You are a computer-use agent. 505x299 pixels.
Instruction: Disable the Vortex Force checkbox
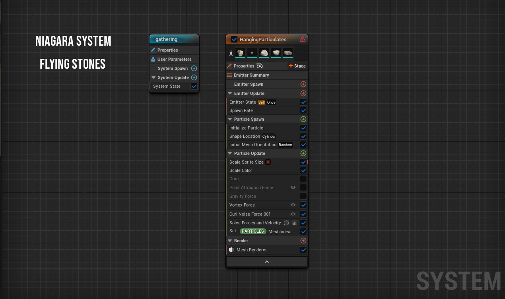303,205
